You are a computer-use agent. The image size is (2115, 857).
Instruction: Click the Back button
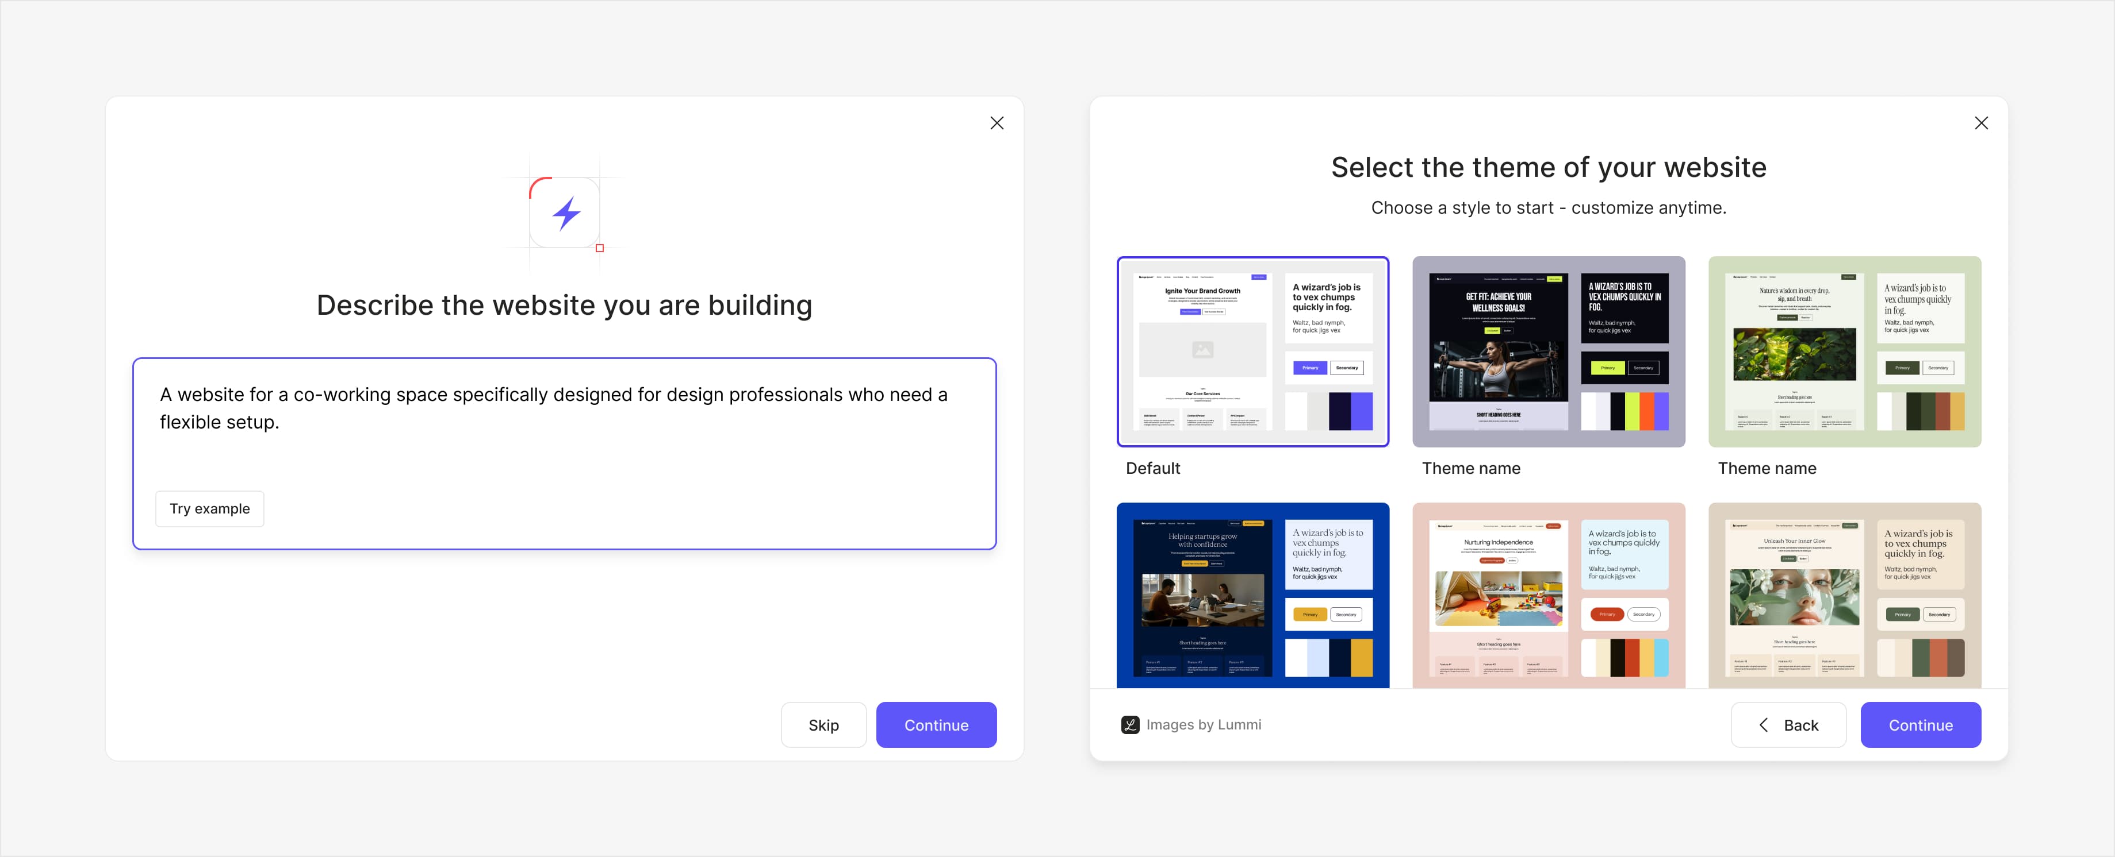1788,724
